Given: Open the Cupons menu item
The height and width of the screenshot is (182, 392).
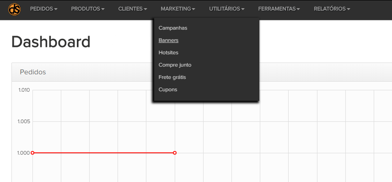Looking at the screenshot, I should 168,89.
